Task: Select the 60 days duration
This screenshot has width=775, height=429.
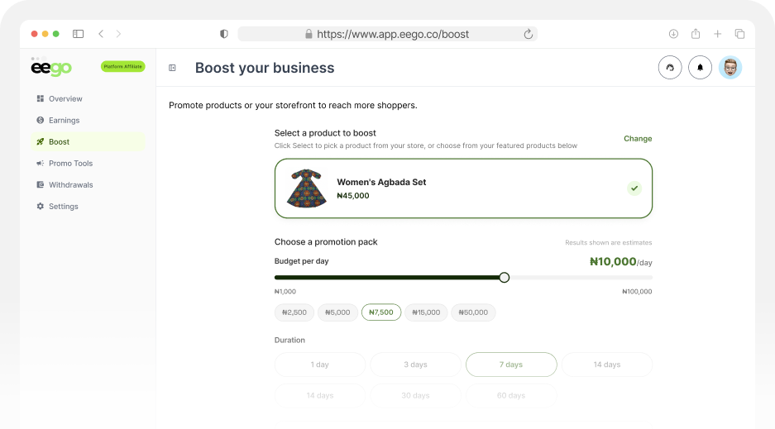Action: click(511, 395)
